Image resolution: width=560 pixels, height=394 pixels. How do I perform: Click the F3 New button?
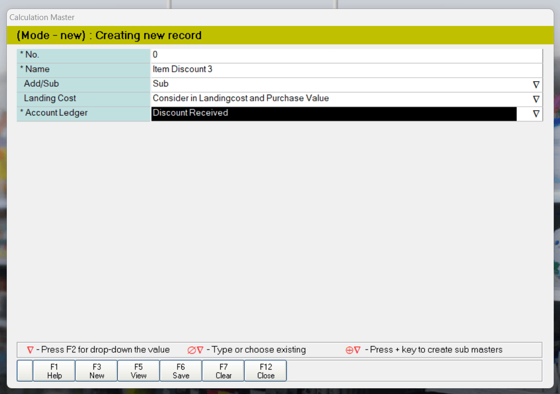point(97,371)
